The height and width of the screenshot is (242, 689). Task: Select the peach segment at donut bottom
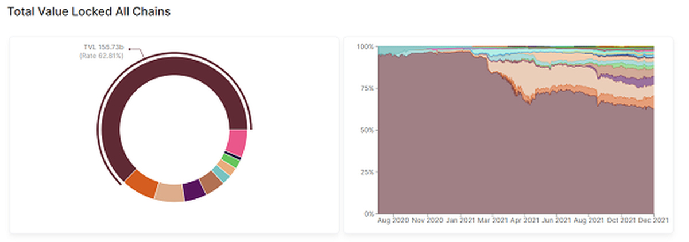point(169,192)
